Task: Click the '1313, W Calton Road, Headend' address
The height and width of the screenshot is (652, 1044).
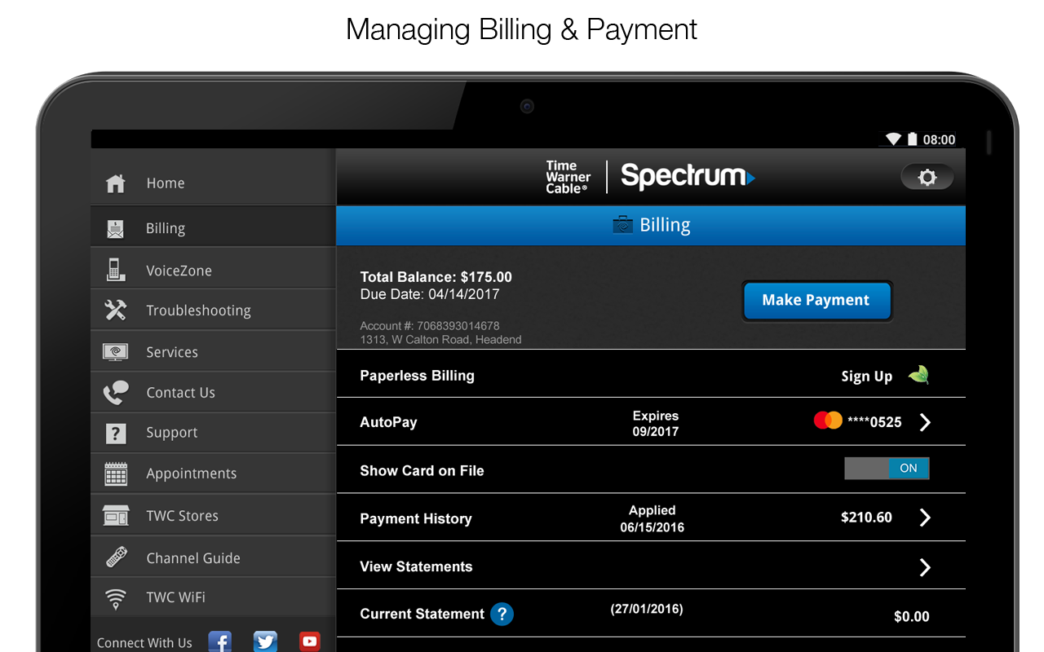Action: [441, 340]
